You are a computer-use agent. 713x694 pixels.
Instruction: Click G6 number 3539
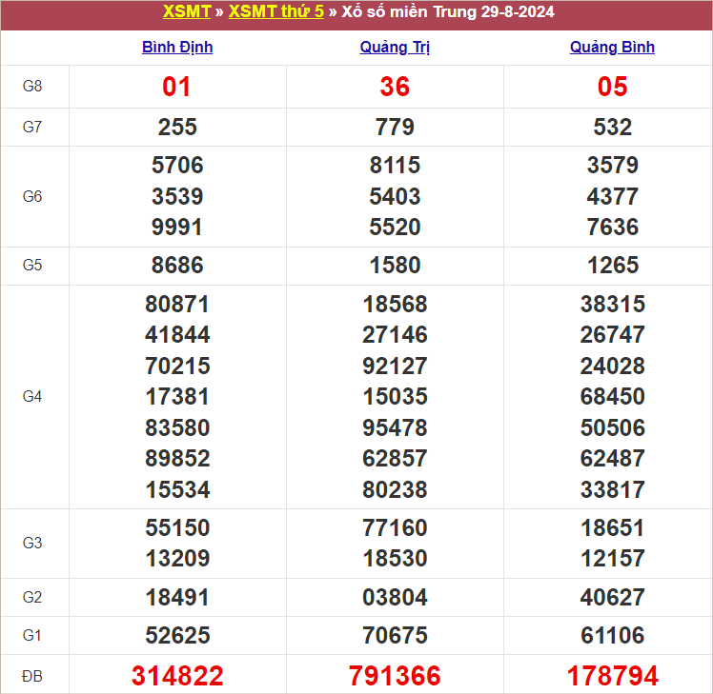click(x=177, y=197)
